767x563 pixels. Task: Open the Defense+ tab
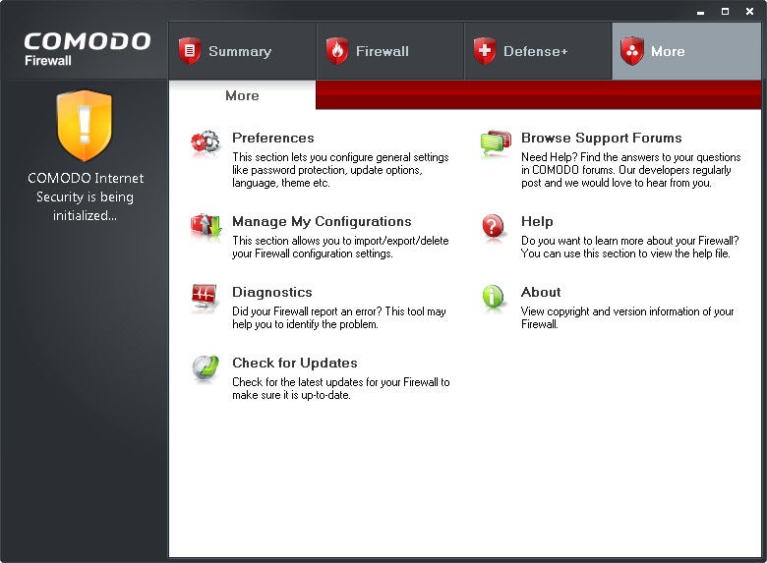[538, 51]
